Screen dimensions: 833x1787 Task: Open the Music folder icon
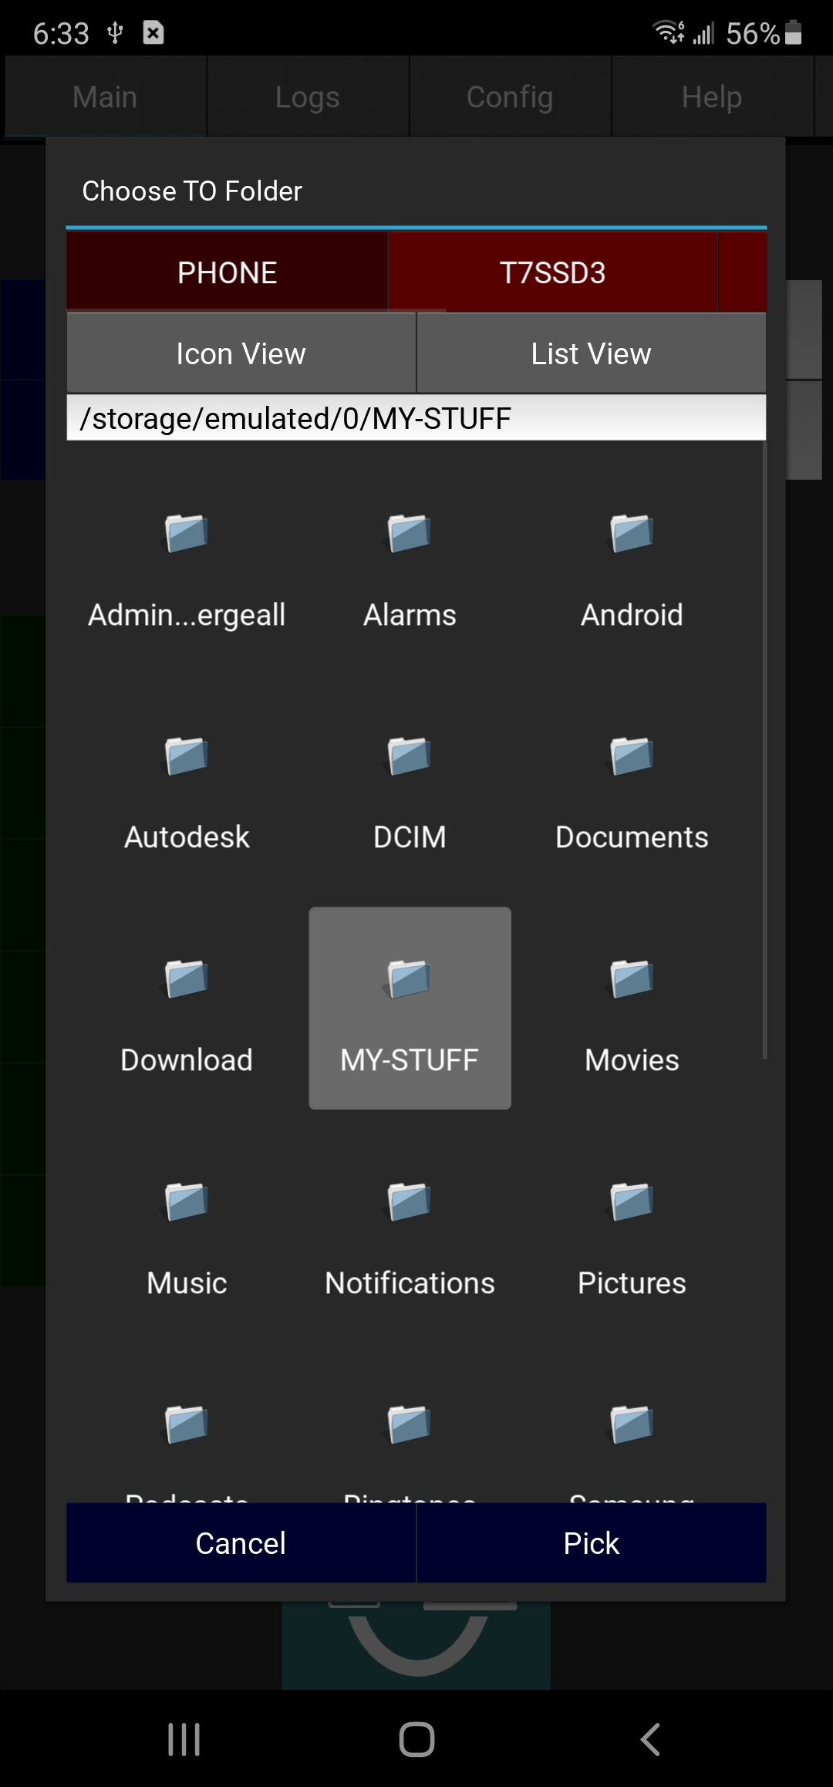(187, 1202)
